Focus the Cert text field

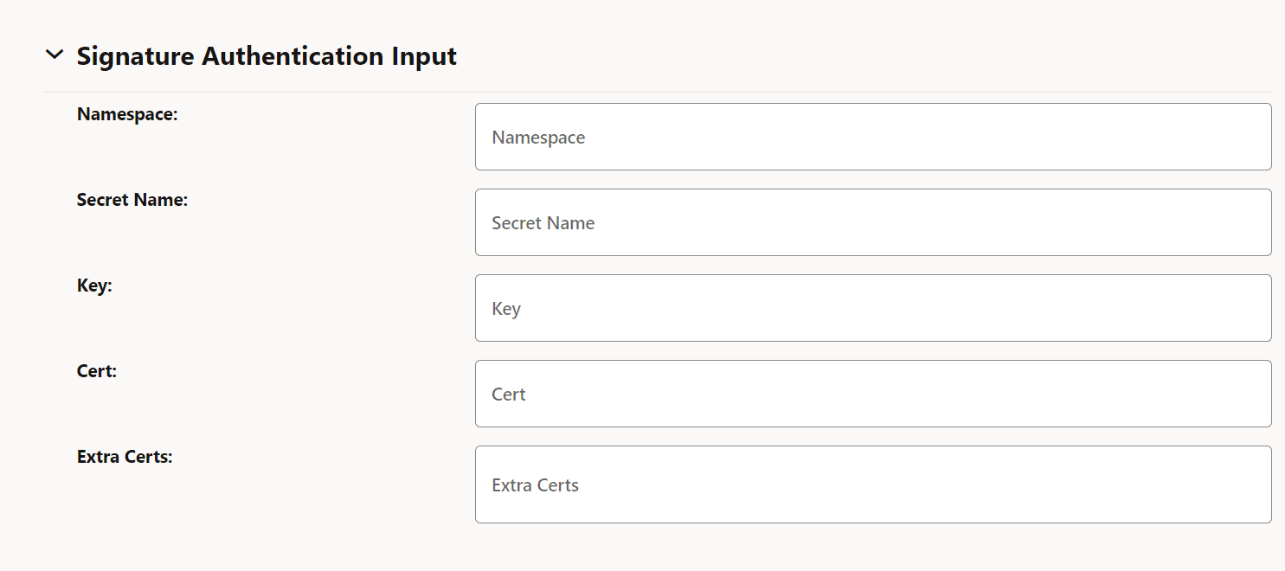[x=872, y=394]
